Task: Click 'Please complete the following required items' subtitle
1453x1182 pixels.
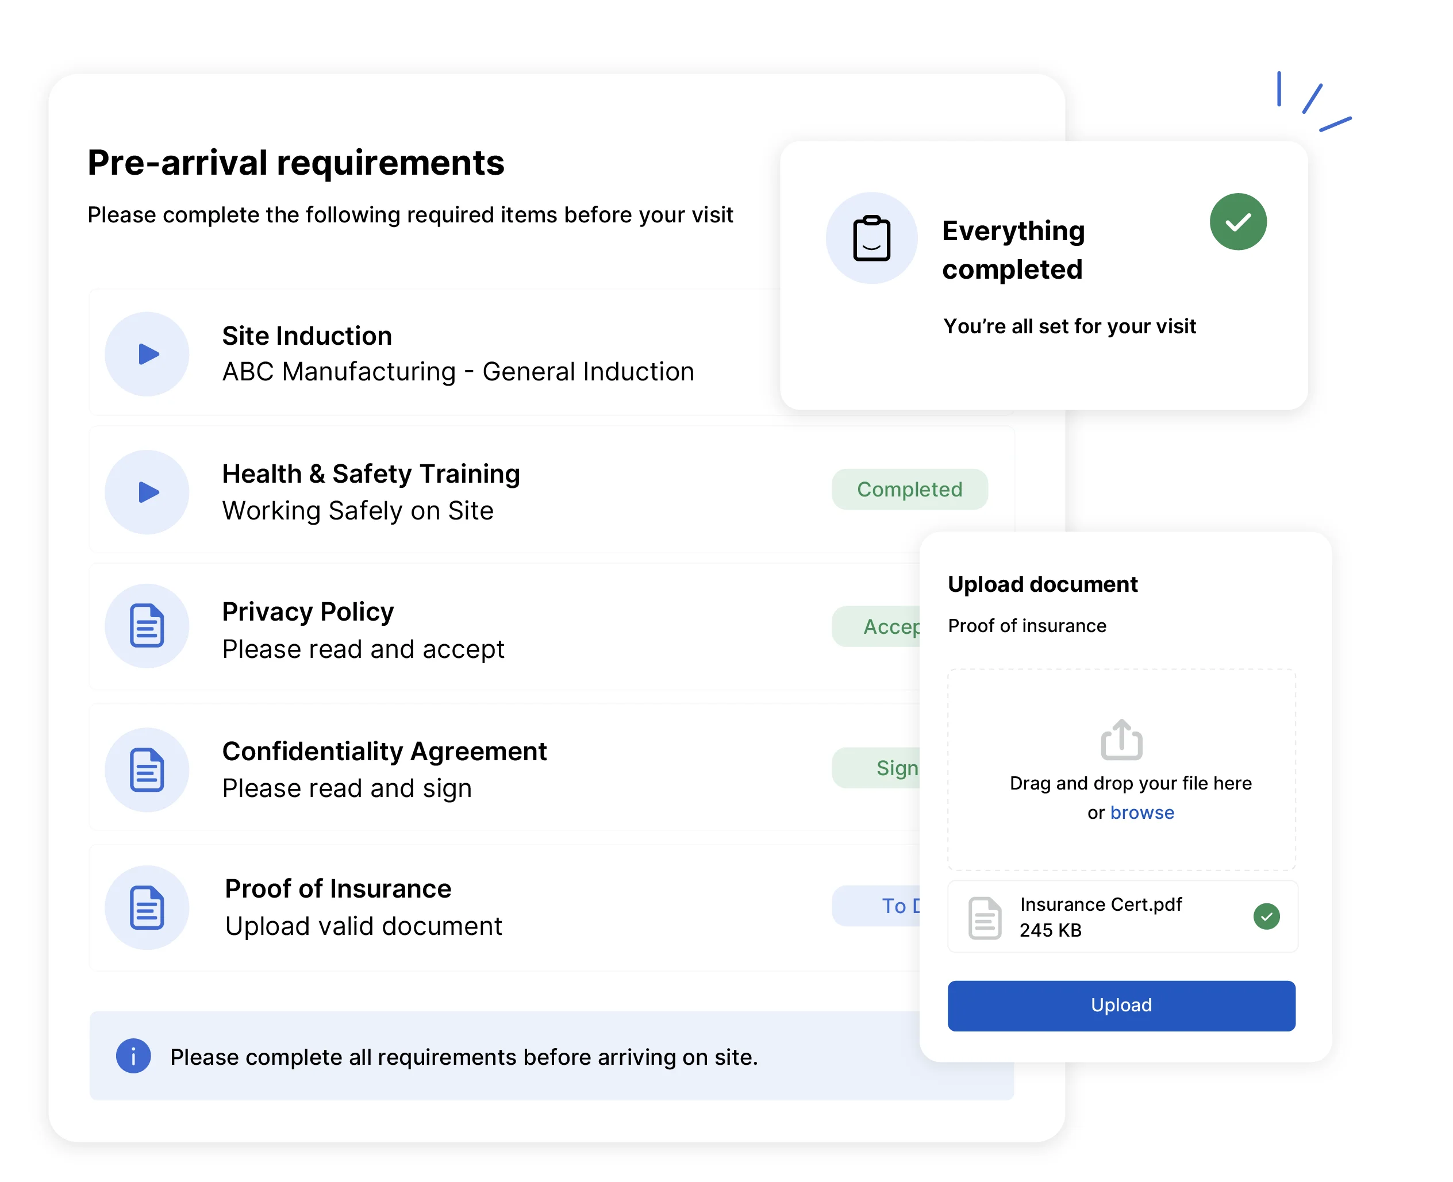Action: pos(410,215)
